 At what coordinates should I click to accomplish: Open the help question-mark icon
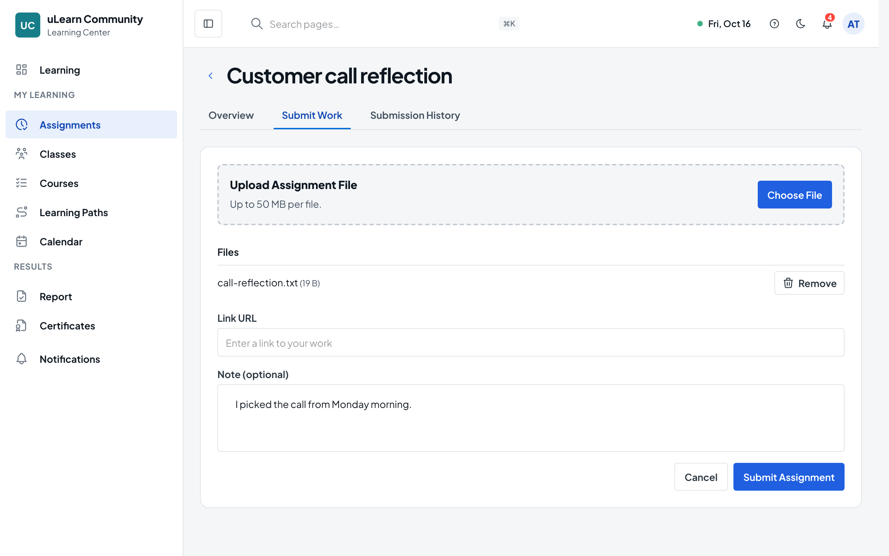pyautogui.click(x=774, y=24)
